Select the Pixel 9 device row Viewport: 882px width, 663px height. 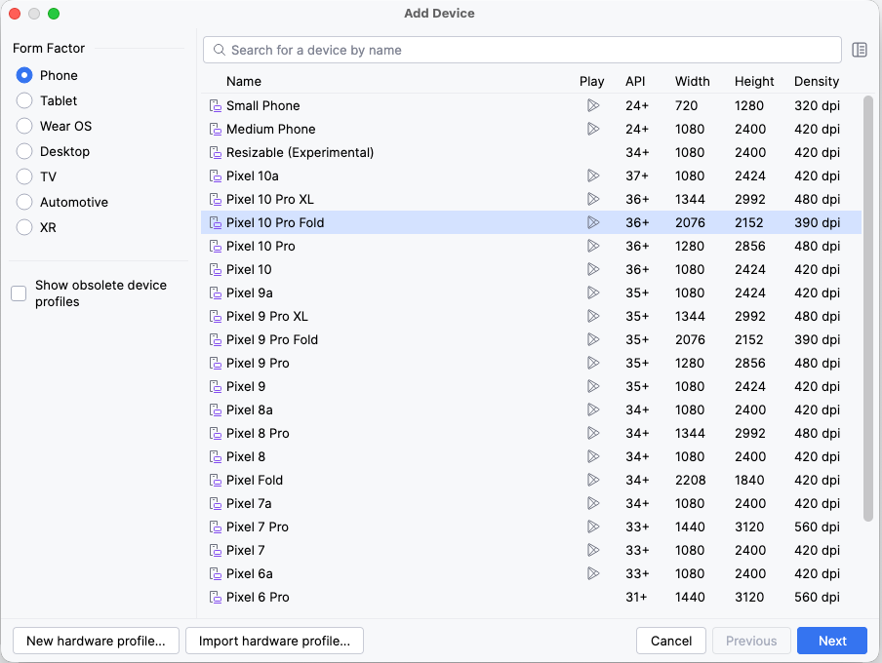[x=531, y=386]
